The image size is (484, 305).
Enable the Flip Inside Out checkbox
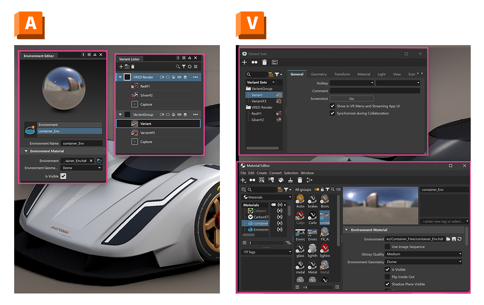[388, 277]
